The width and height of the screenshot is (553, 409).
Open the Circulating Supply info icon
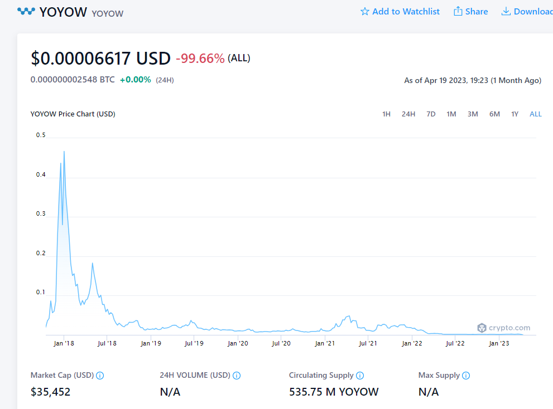[360, 376]
